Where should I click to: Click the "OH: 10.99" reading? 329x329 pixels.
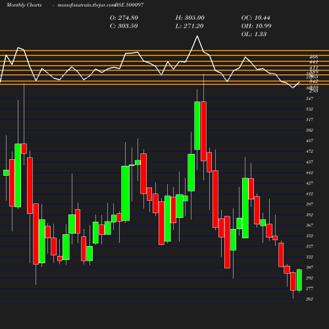point(256,26)
